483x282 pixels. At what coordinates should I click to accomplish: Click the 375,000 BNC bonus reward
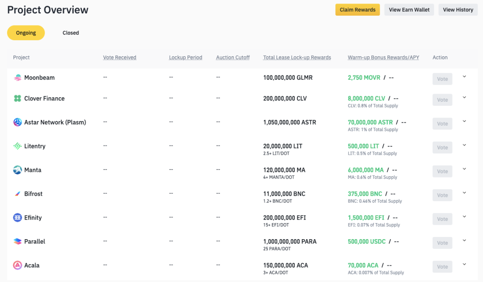(x=365, y=194)
